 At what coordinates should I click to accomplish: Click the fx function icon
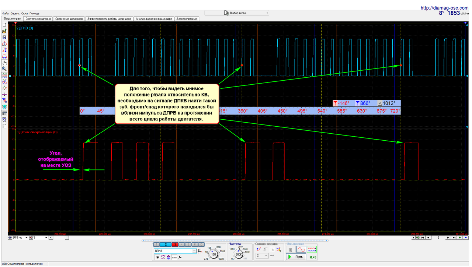(180, 257)
